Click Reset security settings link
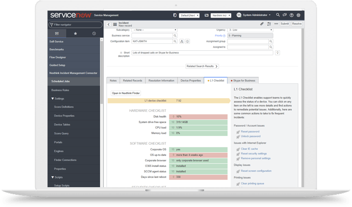This screenshot has width=352, height=207. [x=254, y=154]
